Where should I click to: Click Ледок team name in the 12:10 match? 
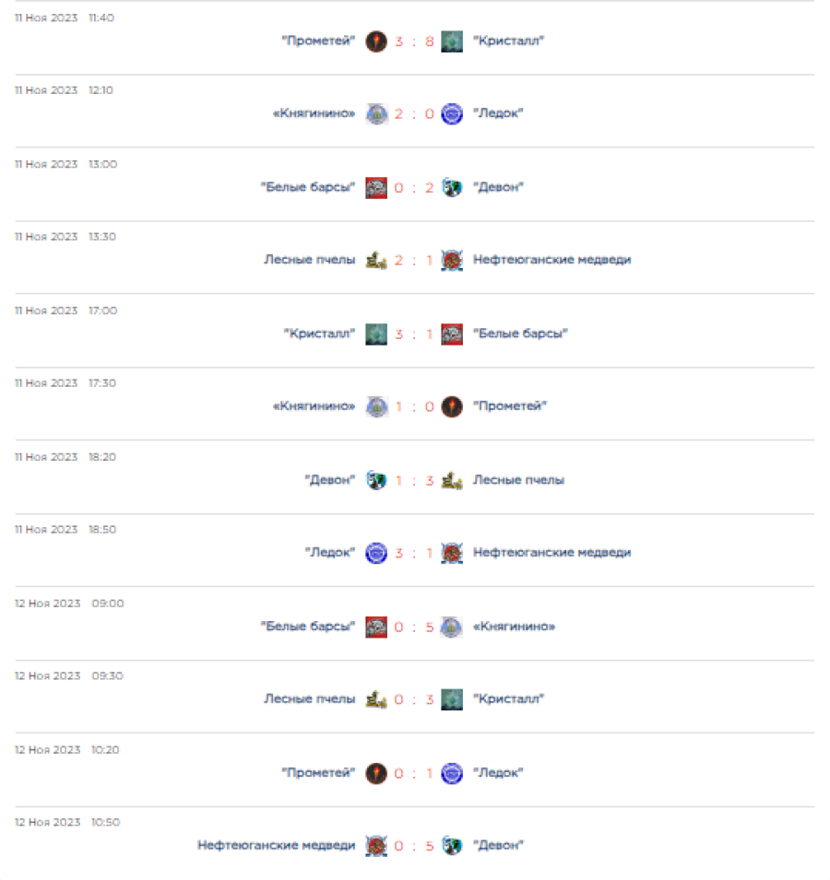click(x=498, y=114)
